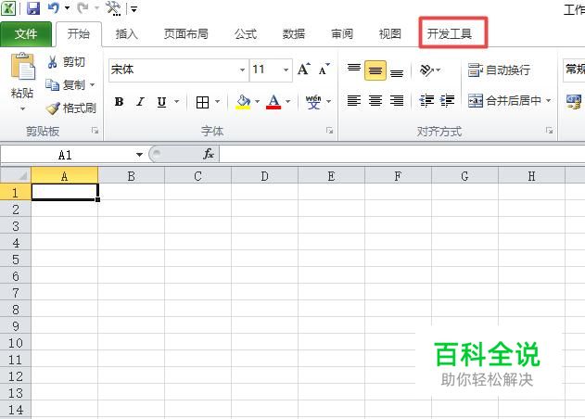Image resolution: width=585 pixels, height=419 pixels.
Task: Expand the borders dropdown arrow
Action: click(218, 101)
